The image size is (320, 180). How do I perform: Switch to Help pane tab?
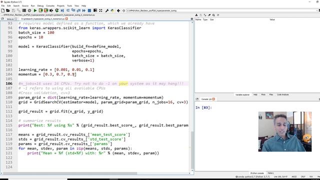[x=255, y=94]
